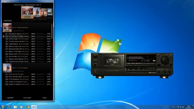
Task: Select track 09 'Peace Atom'
Action: click(x=27, y=54)
